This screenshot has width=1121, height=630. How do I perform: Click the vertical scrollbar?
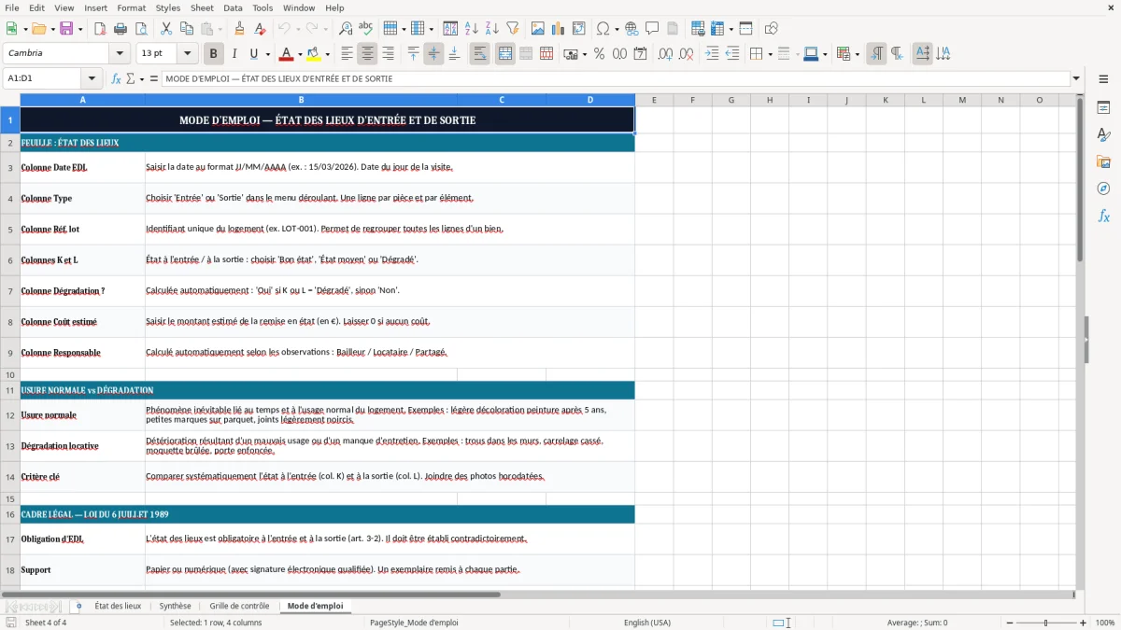1080,342
